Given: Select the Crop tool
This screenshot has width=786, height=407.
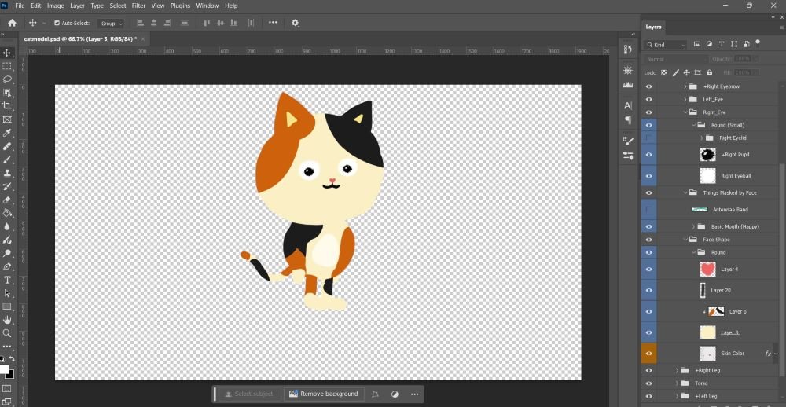Looking at the screenshot, I should (x=7, y=106).
